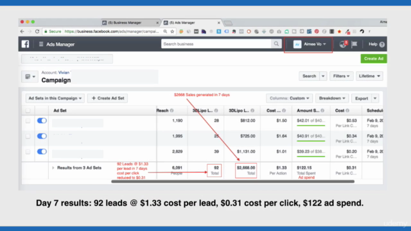
Task: Check the box for $725.00 row
Action: [28, 136]
